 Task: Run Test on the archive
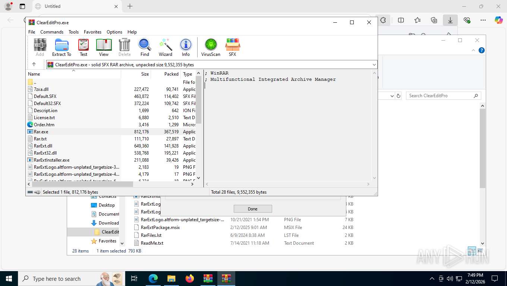[84, 47]
